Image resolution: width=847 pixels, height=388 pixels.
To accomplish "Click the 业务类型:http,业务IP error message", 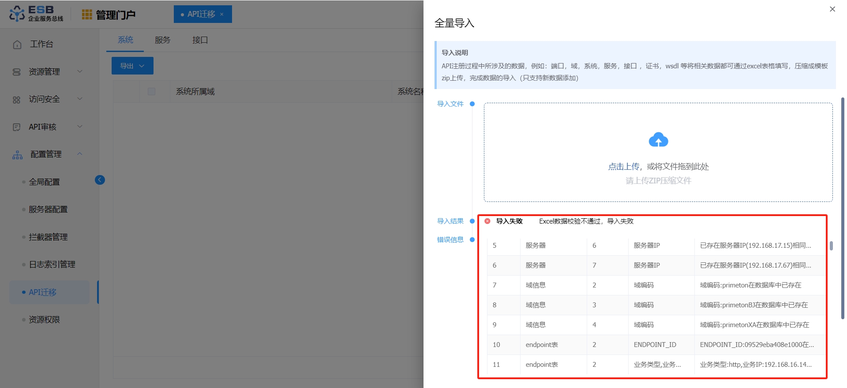I will 756,365.
